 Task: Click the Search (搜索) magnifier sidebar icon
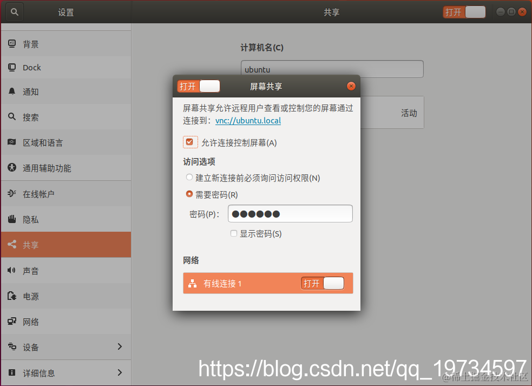coord(12,117)
